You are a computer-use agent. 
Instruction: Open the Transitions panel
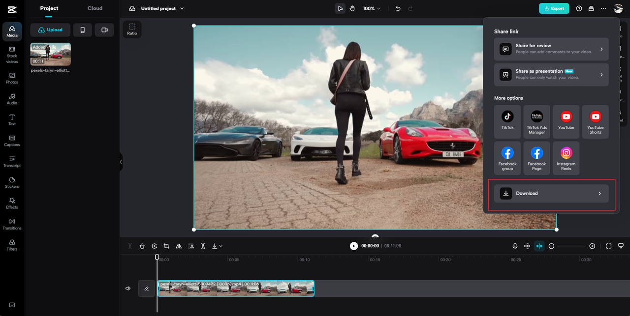pos(12,224)
